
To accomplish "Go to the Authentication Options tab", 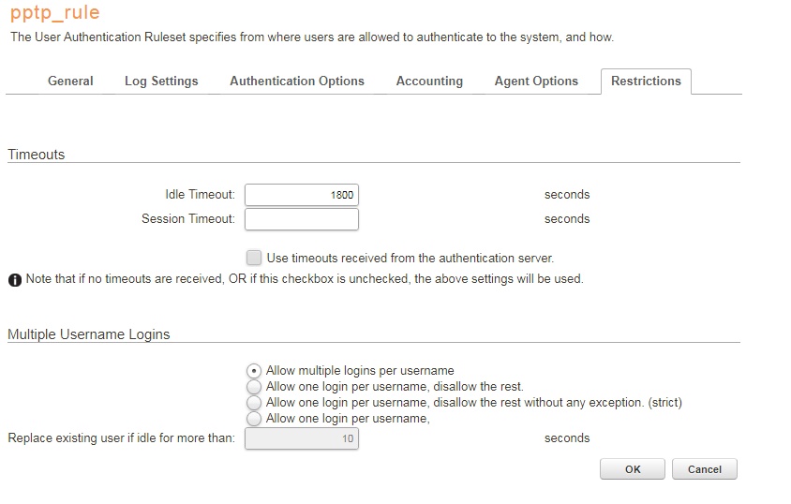I will click(297, 82).
